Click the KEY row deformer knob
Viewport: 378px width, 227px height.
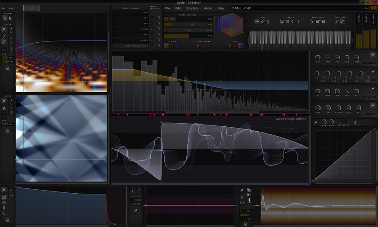coord(158,18)
